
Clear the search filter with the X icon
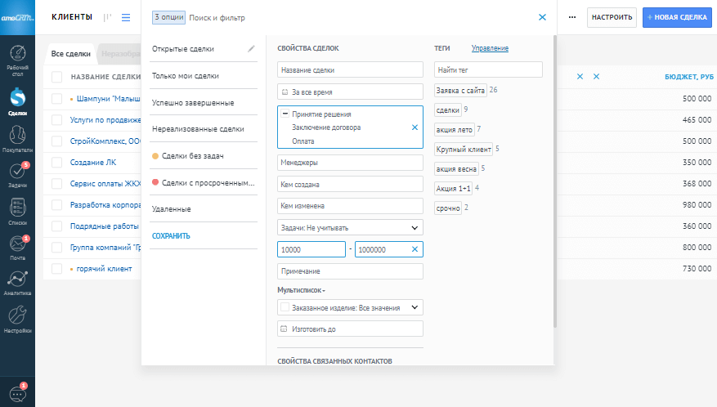(542, 17)
